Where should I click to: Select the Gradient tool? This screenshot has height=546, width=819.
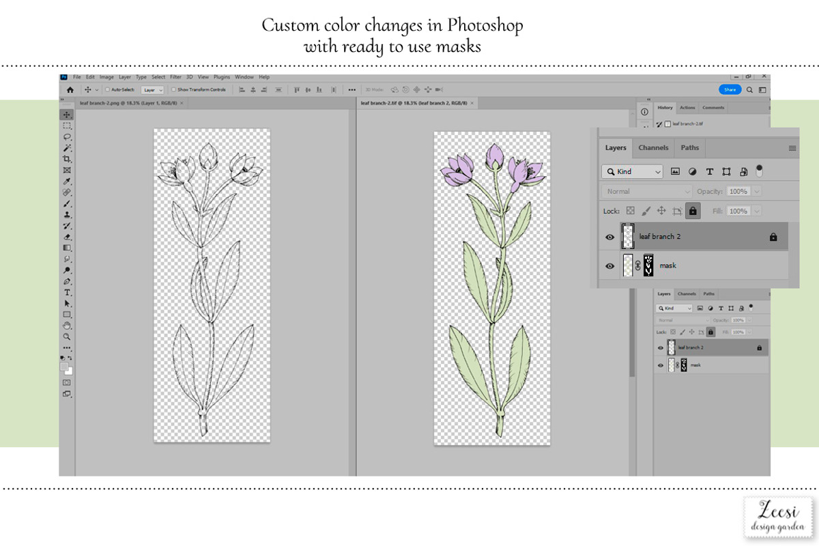coord(67,248)
